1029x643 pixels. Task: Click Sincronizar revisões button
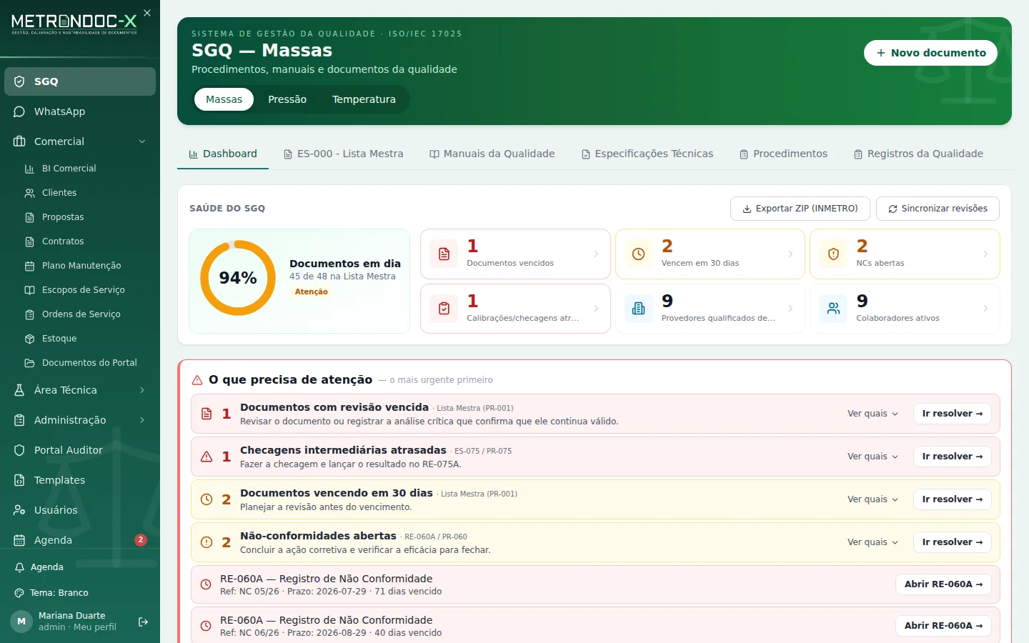[938, 209]
